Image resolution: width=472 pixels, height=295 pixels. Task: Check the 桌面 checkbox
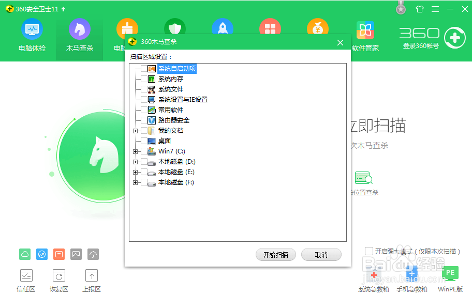(x=144, y=141)
